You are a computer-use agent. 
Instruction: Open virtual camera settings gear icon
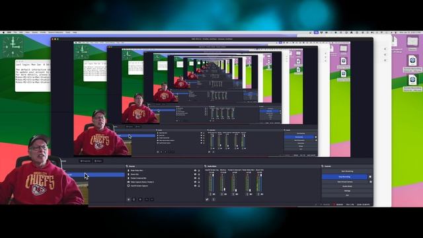point(370,182)
